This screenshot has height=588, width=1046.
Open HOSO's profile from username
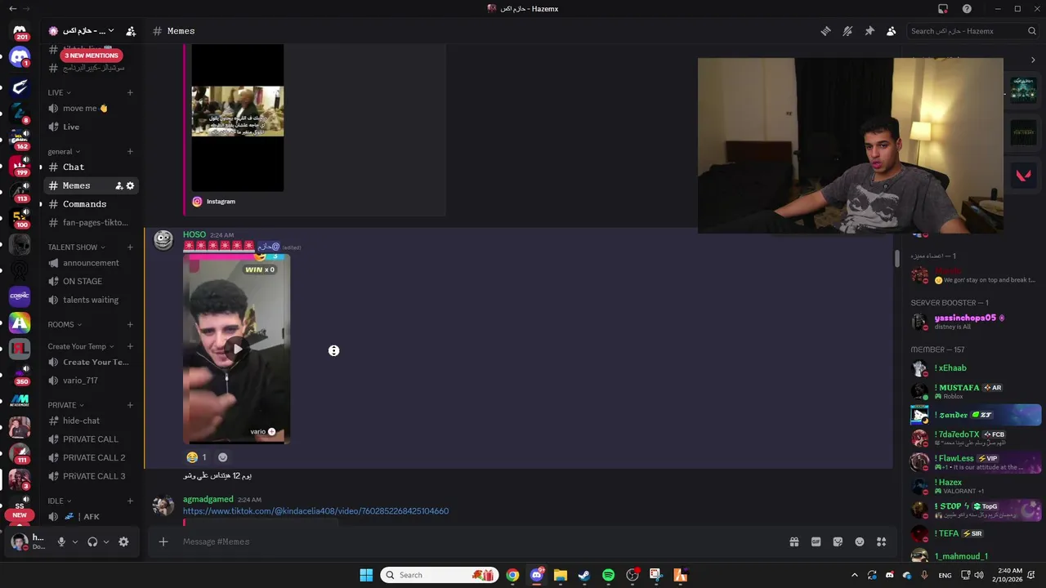pos(194,234)
